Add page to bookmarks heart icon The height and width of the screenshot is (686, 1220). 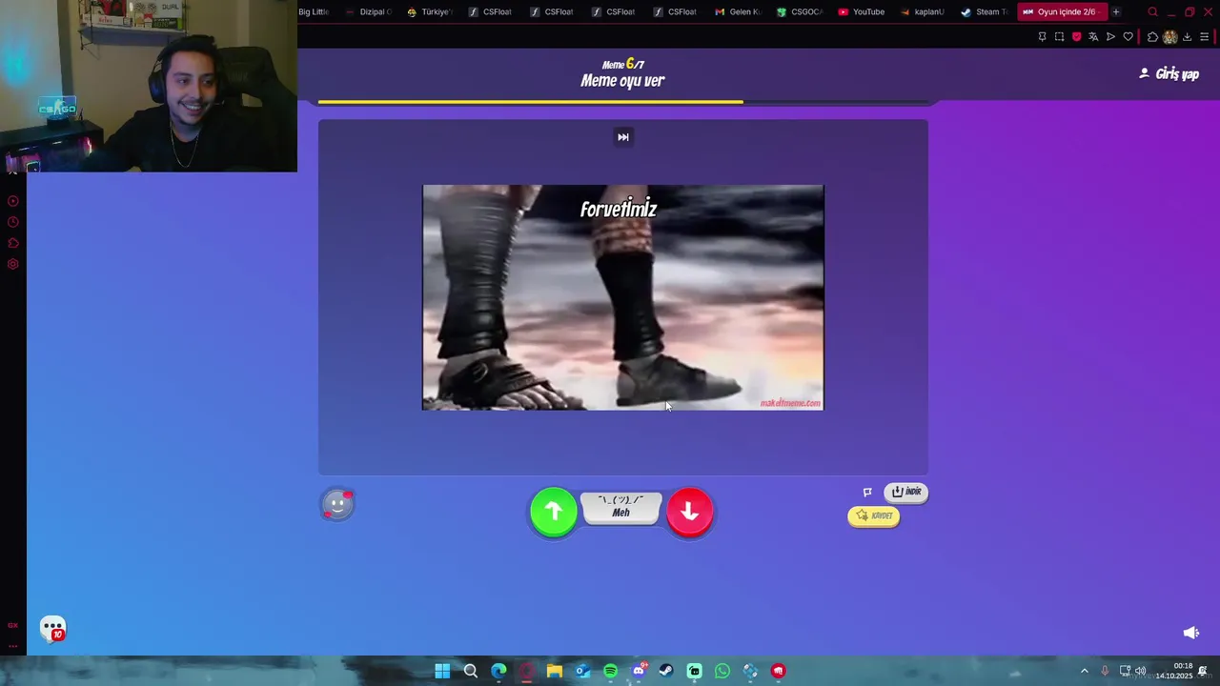tap(1128, 37)
